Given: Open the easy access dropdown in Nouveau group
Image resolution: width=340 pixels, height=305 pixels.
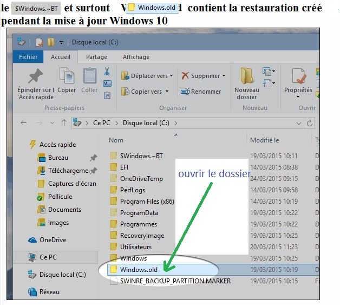Looking at the screenshot, I should pyautogui.click(x=269, y=83).
